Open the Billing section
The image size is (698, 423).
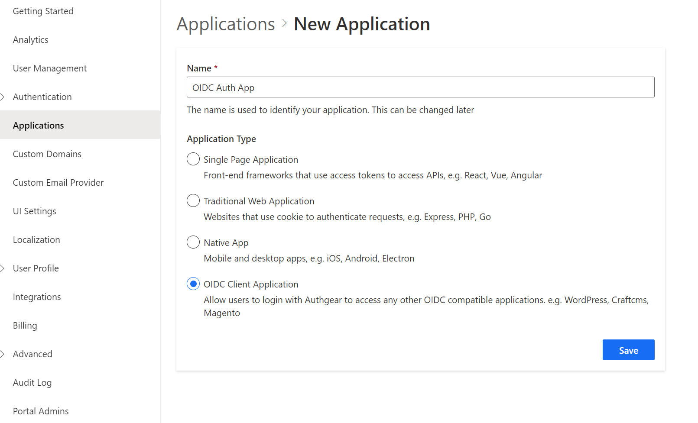[25, 325]
